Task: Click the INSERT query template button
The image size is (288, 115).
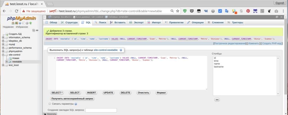Action: point(91,93)
